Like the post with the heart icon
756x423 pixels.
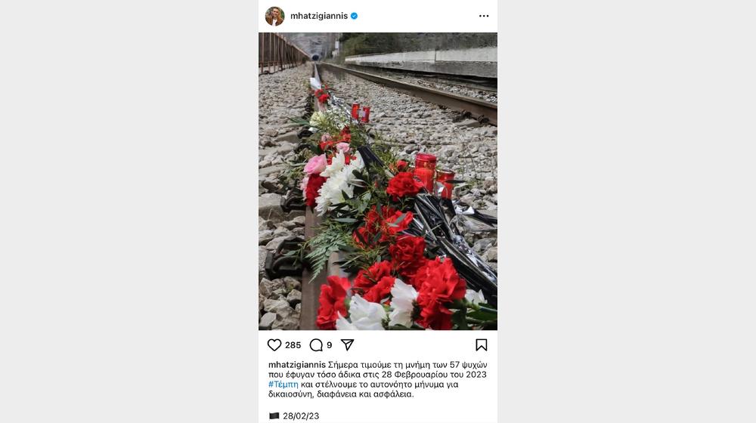pos(274,345)
